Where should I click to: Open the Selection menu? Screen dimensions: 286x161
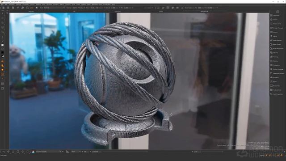[12, 4]
